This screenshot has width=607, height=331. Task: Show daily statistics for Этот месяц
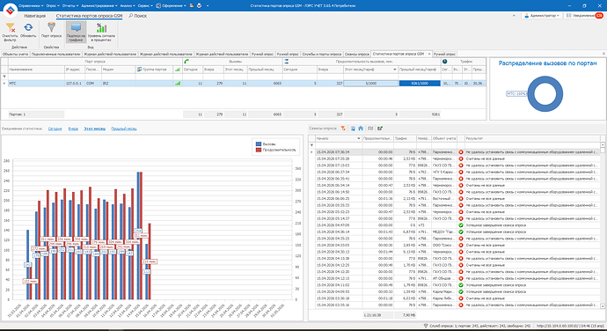coord(94,129)
